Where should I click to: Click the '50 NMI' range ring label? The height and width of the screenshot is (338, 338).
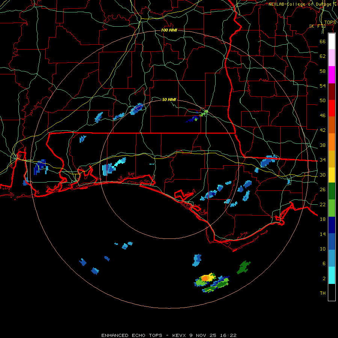(x=169, y=100)
